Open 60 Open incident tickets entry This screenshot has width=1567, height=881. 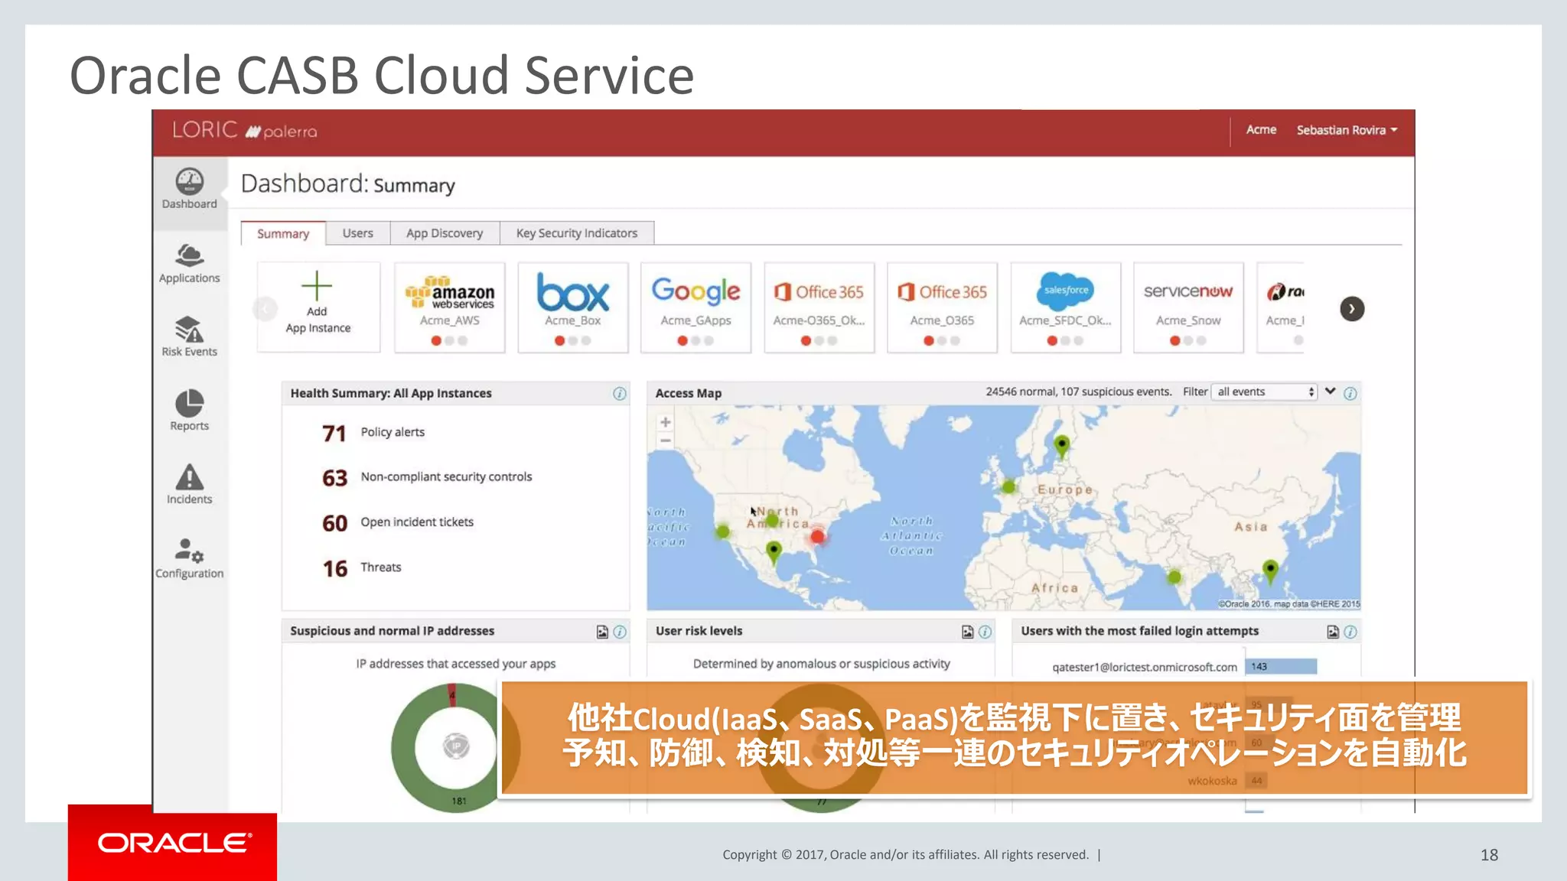(x=398, y=523)
